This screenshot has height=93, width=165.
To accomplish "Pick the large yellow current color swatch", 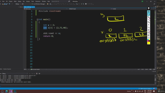I will (x=148, y=43).
